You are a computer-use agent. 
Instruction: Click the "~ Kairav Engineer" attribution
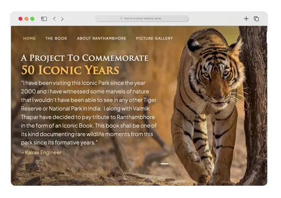click(x=41, y=153)
